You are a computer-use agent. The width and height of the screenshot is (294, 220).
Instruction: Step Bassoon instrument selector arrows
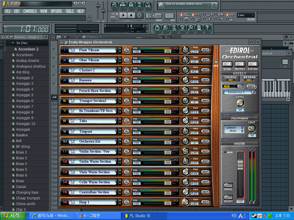point(120,80)
